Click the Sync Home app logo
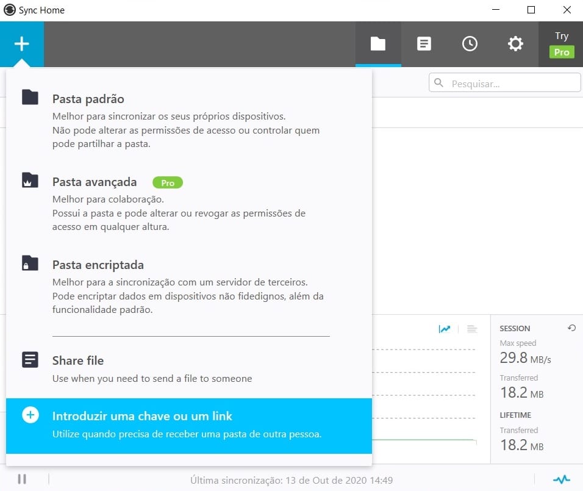The image size is (583, 491). (9, 10)
